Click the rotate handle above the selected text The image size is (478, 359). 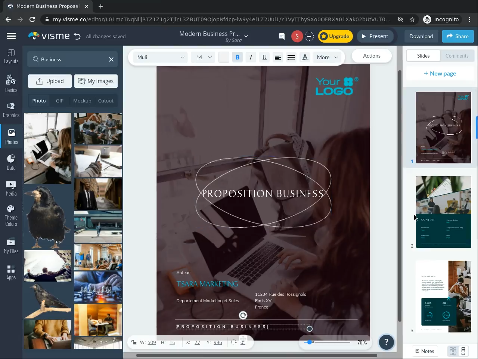243,315
